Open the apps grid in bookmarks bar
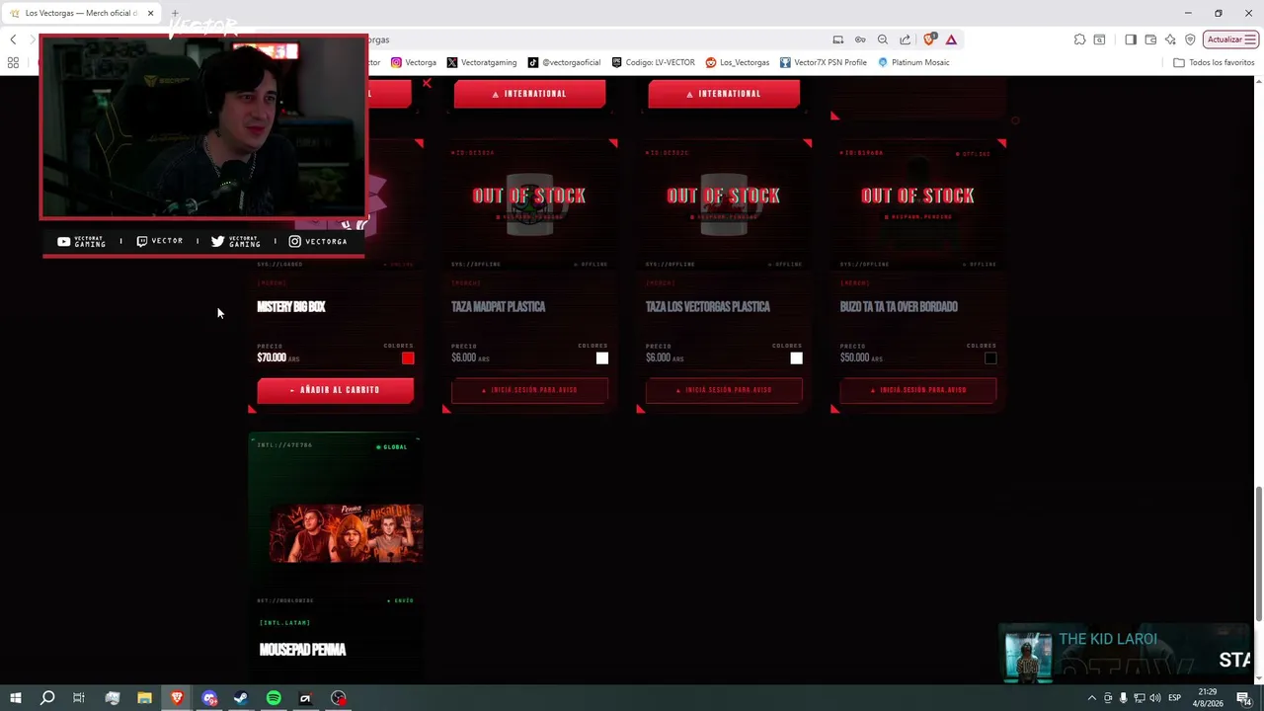Image resolution: width=1264 pixels, height=711 pixels. coord(13,62)
